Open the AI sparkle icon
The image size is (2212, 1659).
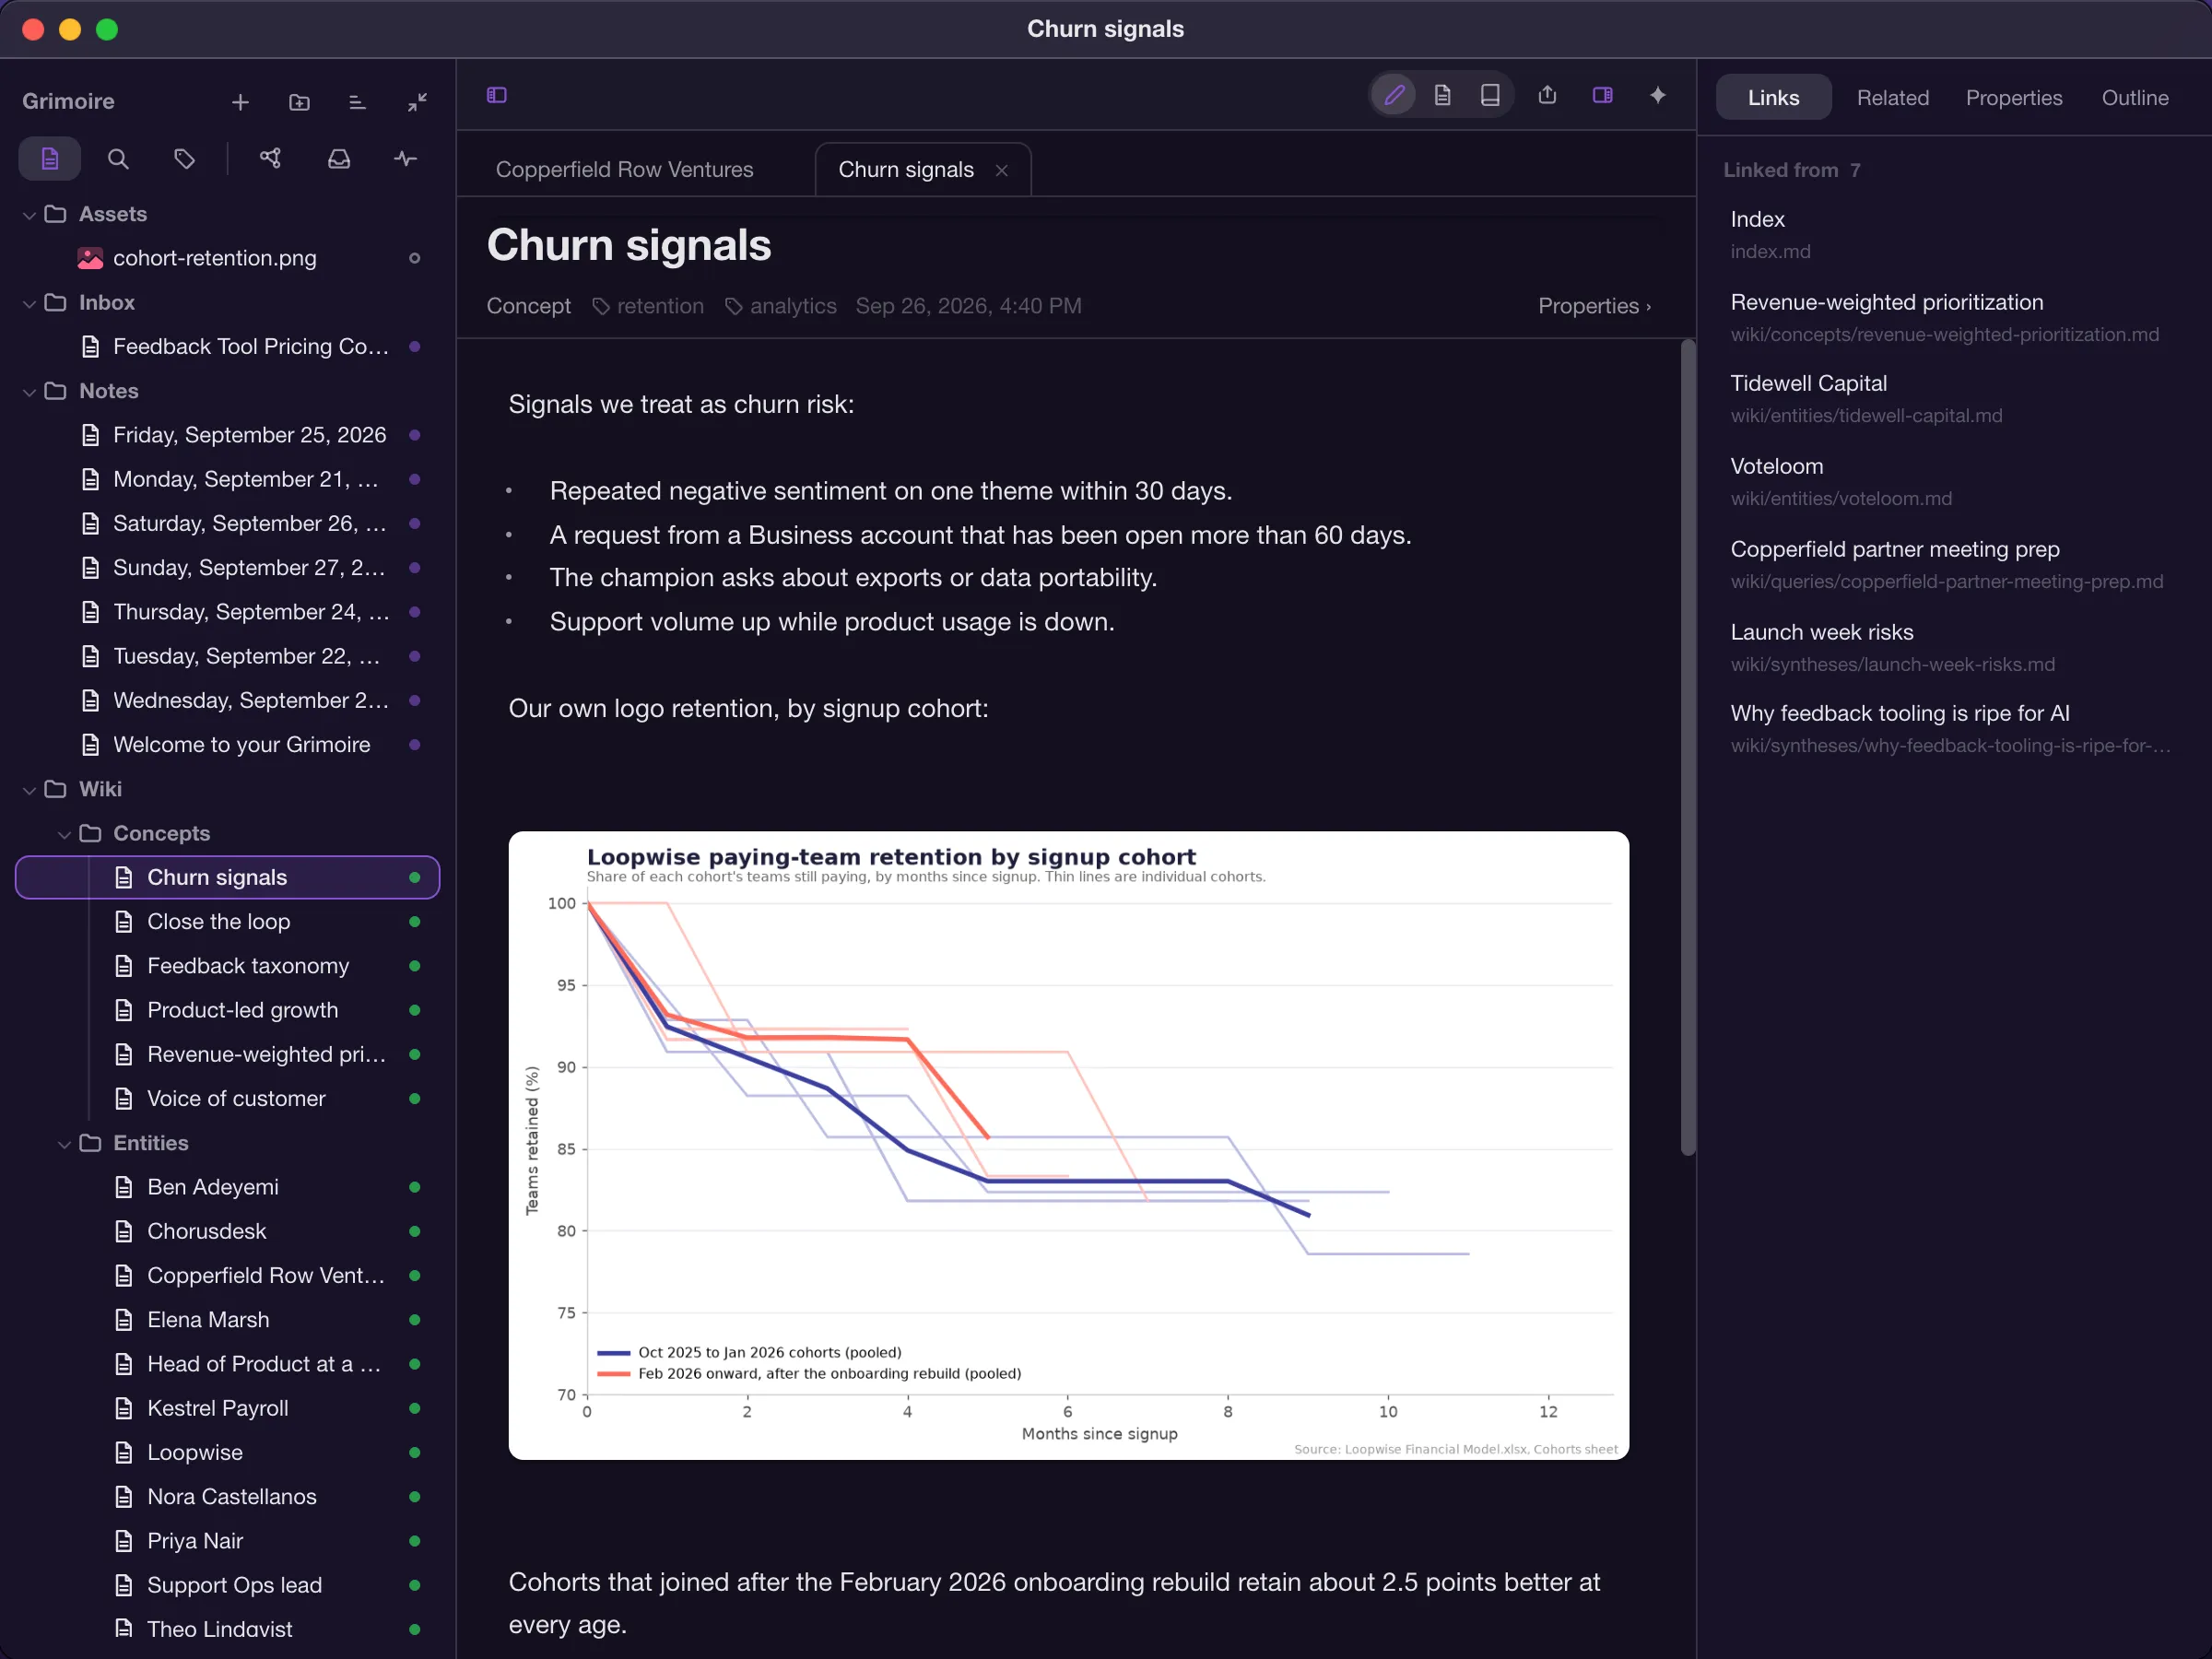[1658, 95]
